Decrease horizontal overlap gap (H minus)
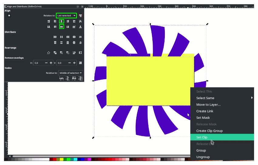258x165 pixels. pos(46,63)
